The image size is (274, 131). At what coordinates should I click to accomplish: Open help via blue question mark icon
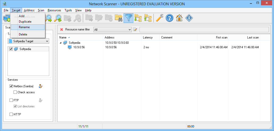169,18
